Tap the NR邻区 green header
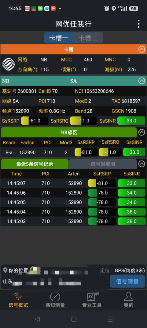 69,132
